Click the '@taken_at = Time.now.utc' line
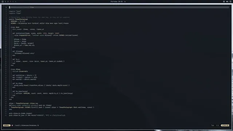 point(24,45)
